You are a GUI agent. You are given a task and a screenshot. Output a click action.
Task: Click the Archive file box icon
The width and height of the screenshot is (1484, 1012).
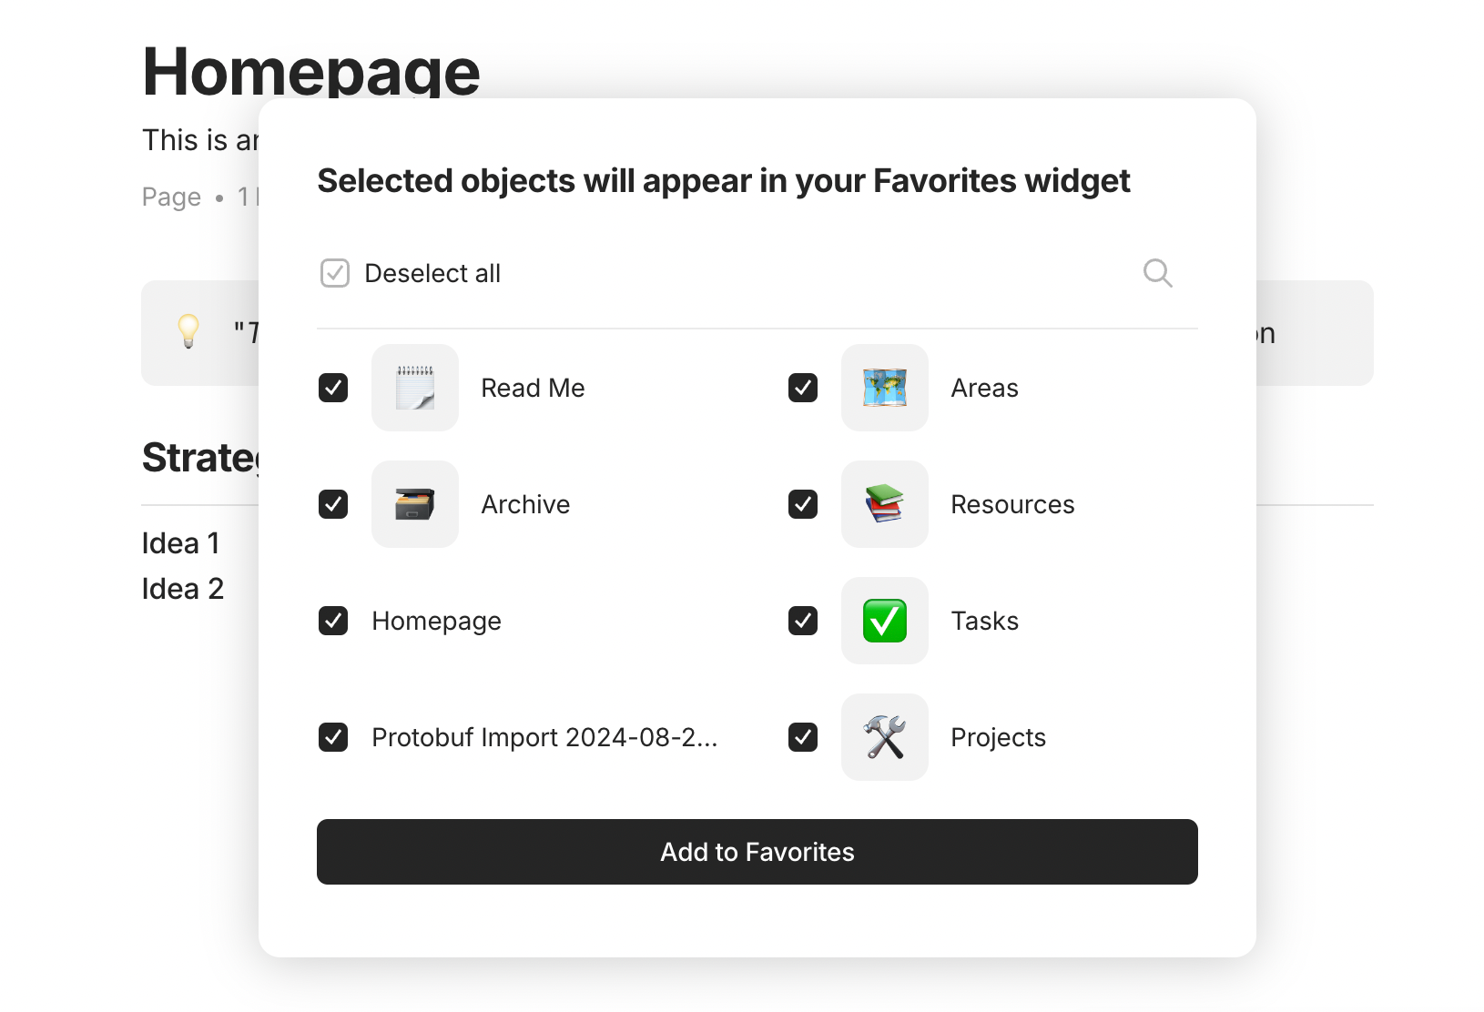[415, 504]
